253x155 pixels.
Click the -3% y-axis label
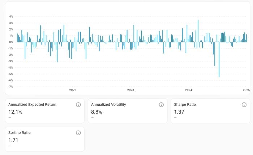pos(10,61)
